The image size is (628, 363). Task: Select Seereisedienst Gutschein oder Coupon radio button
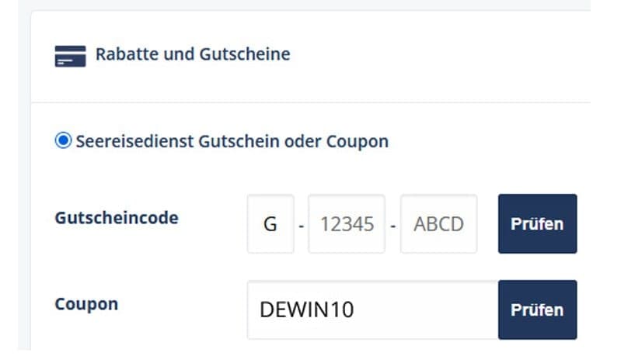(62, 141)
